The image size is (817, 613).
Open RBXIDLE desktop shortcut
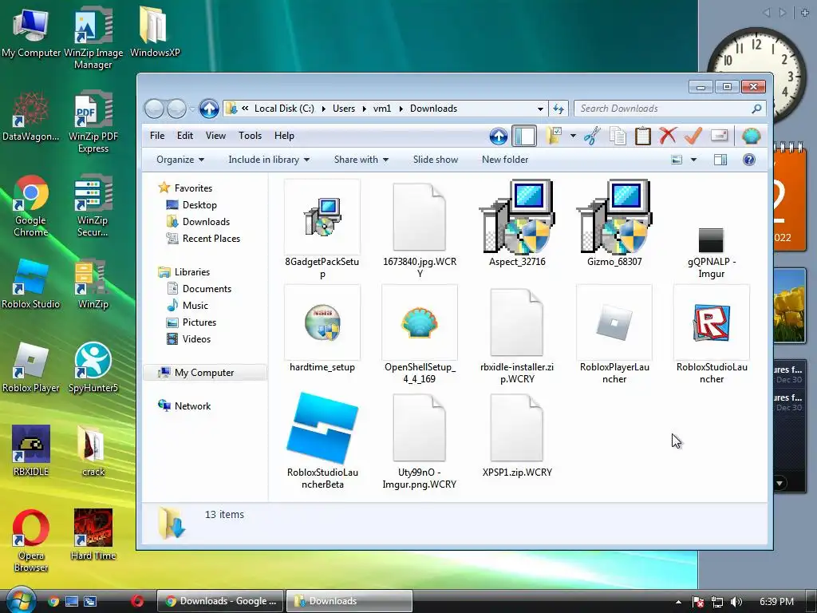[x=31, y=451]
